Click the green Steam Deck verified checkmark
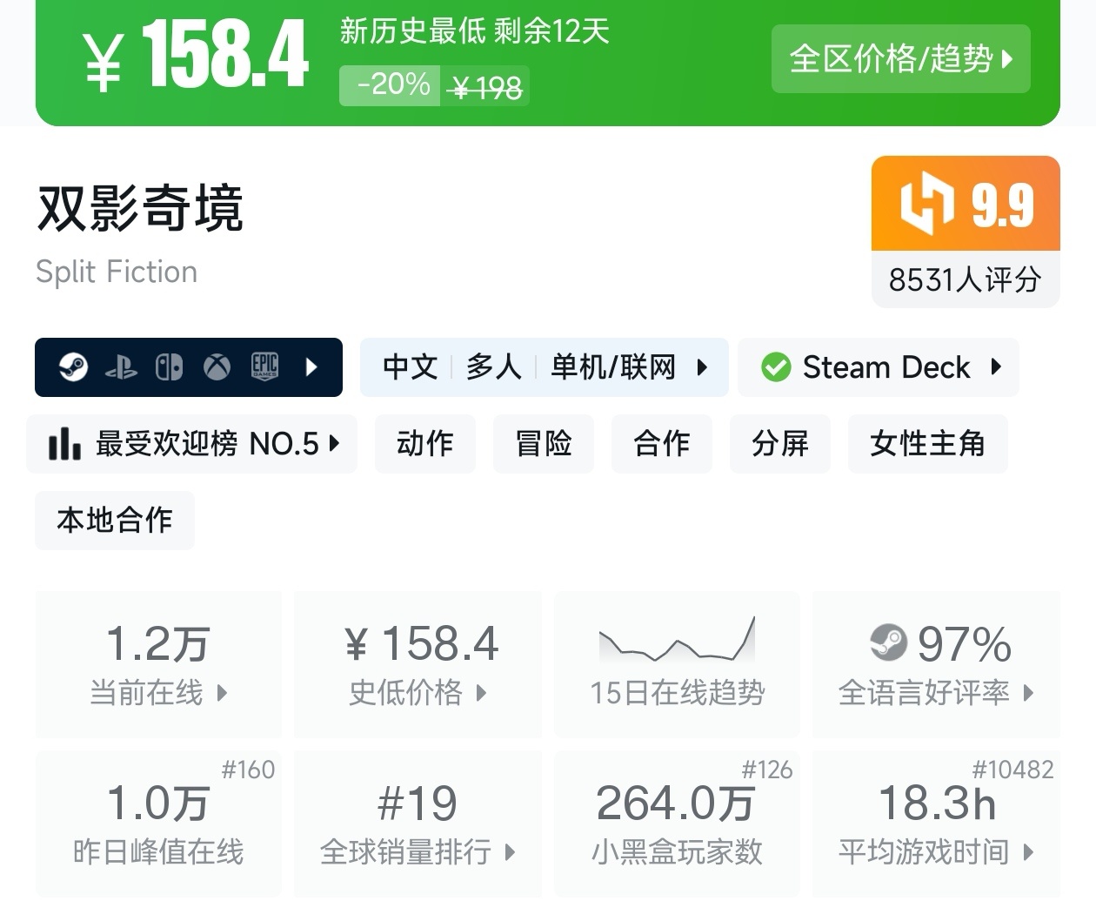Viewport: 1096px width, 901px height. pyautogui.click(x=775, y=367)
